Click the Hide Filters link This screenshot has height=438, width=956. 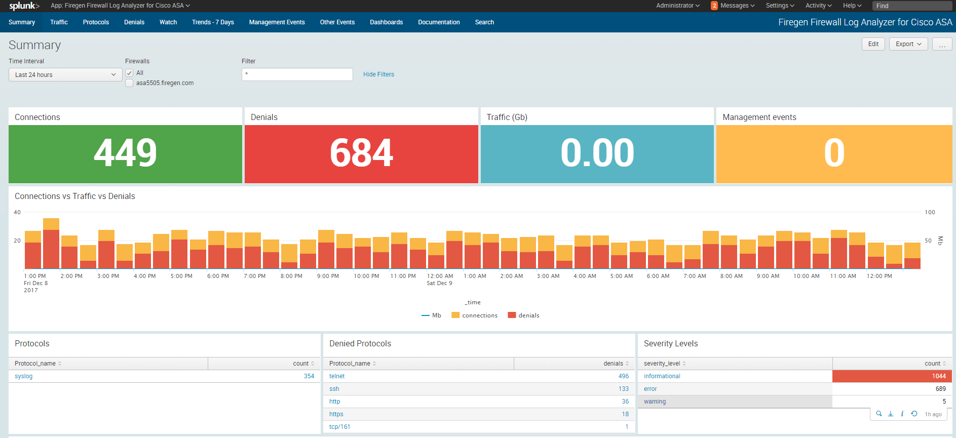pyautogui.click(x=378, y=74)
